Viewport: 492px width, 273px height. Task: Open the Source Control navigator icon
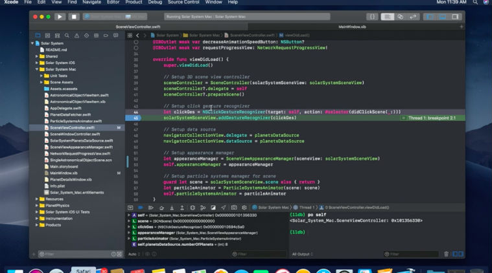point(47,36)
